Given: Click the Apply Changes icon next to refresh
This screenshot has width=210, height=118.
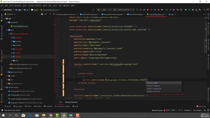Looking at the screenshot, I should tap(140, 10).
